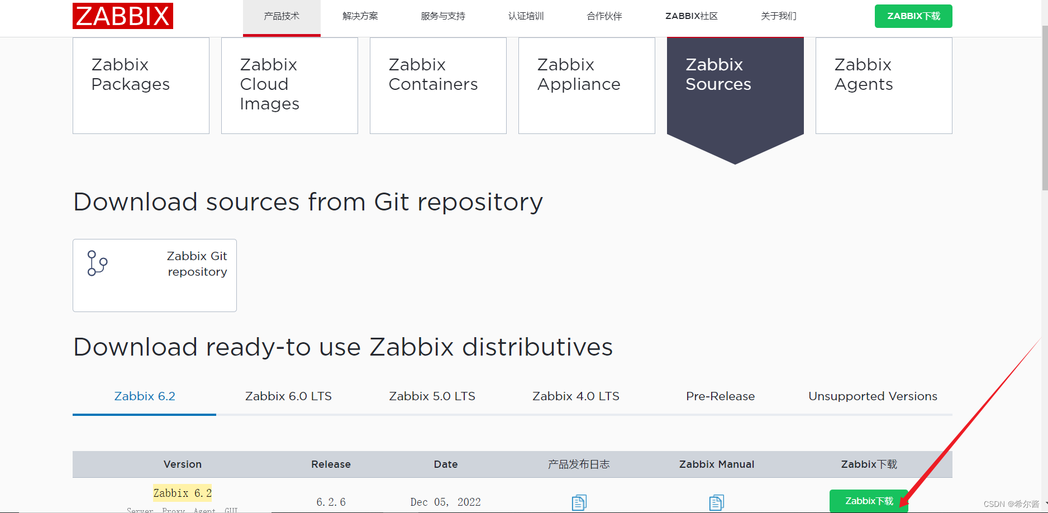This screenshot has height=513, width=1048.
Task: Open the Unsupported Versions tab
Action: click(x=873, y=396)
